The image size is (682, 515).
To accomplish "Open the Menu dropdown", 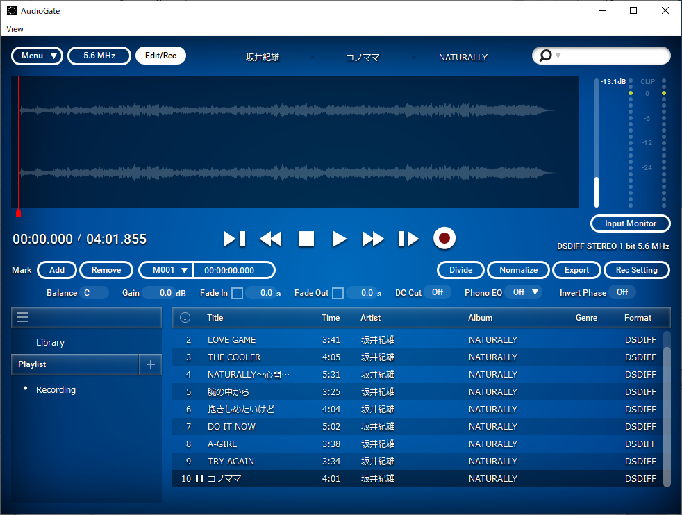I will (x=37, y=56).
